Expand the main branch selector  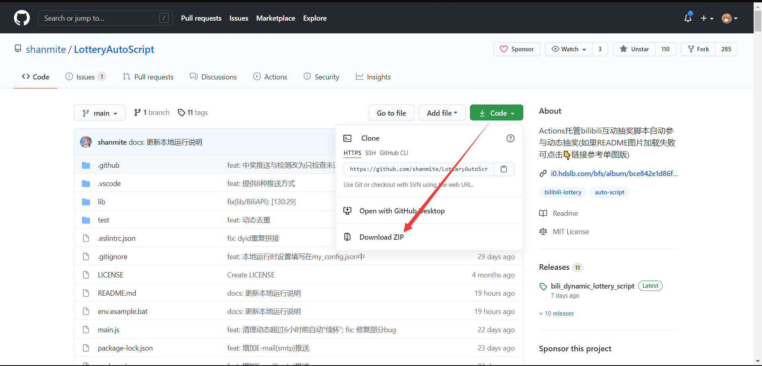tap(99, 113)
